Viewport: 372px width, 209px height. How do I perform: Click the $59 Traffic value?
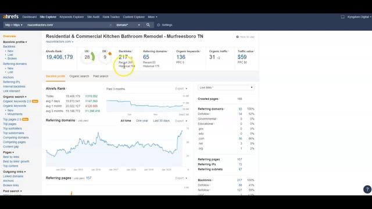242,57
